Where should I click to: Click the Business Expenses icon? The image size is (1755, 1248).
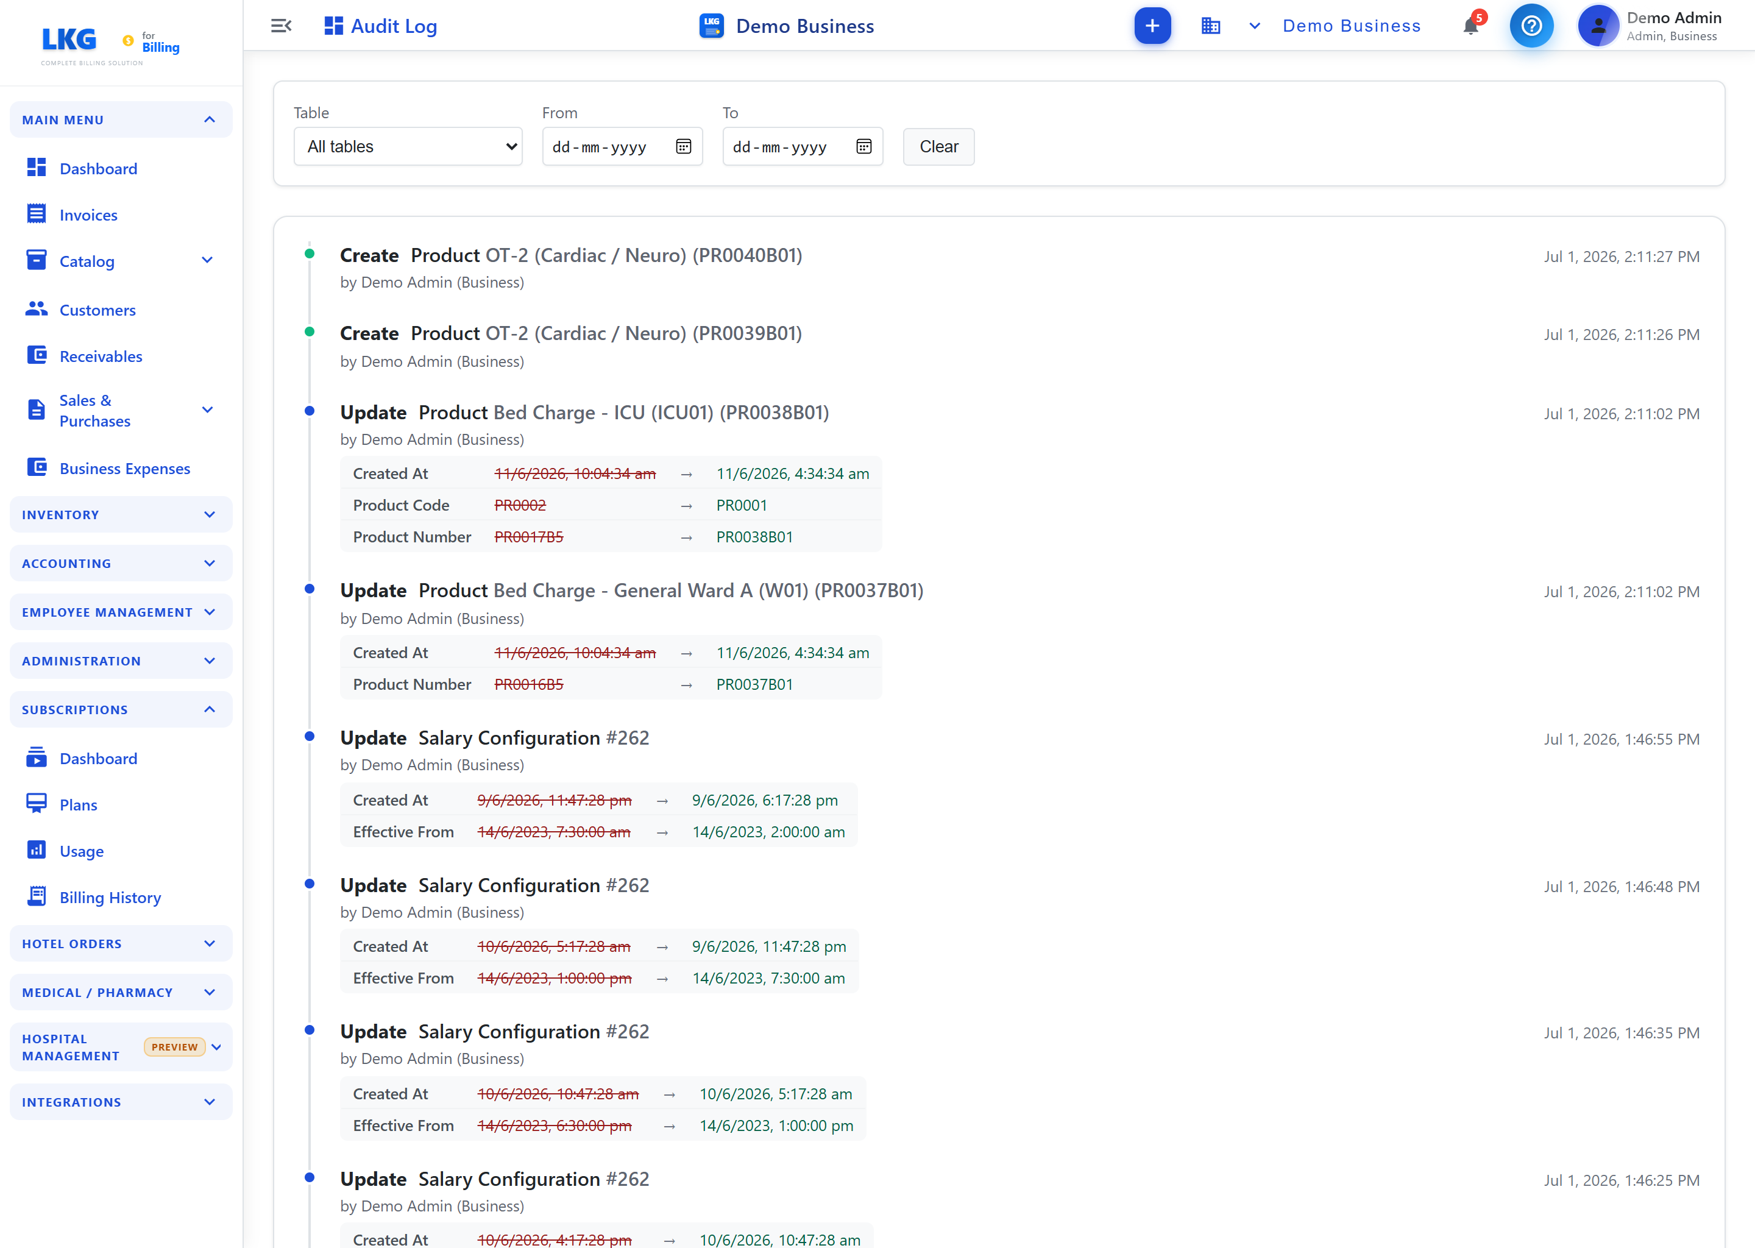click(36, 467)
